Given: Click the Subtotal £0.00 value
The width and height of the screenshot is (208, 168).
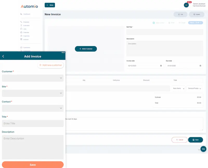Looking at the screenshot, I should pyautogui.click(x=199, y=97).
